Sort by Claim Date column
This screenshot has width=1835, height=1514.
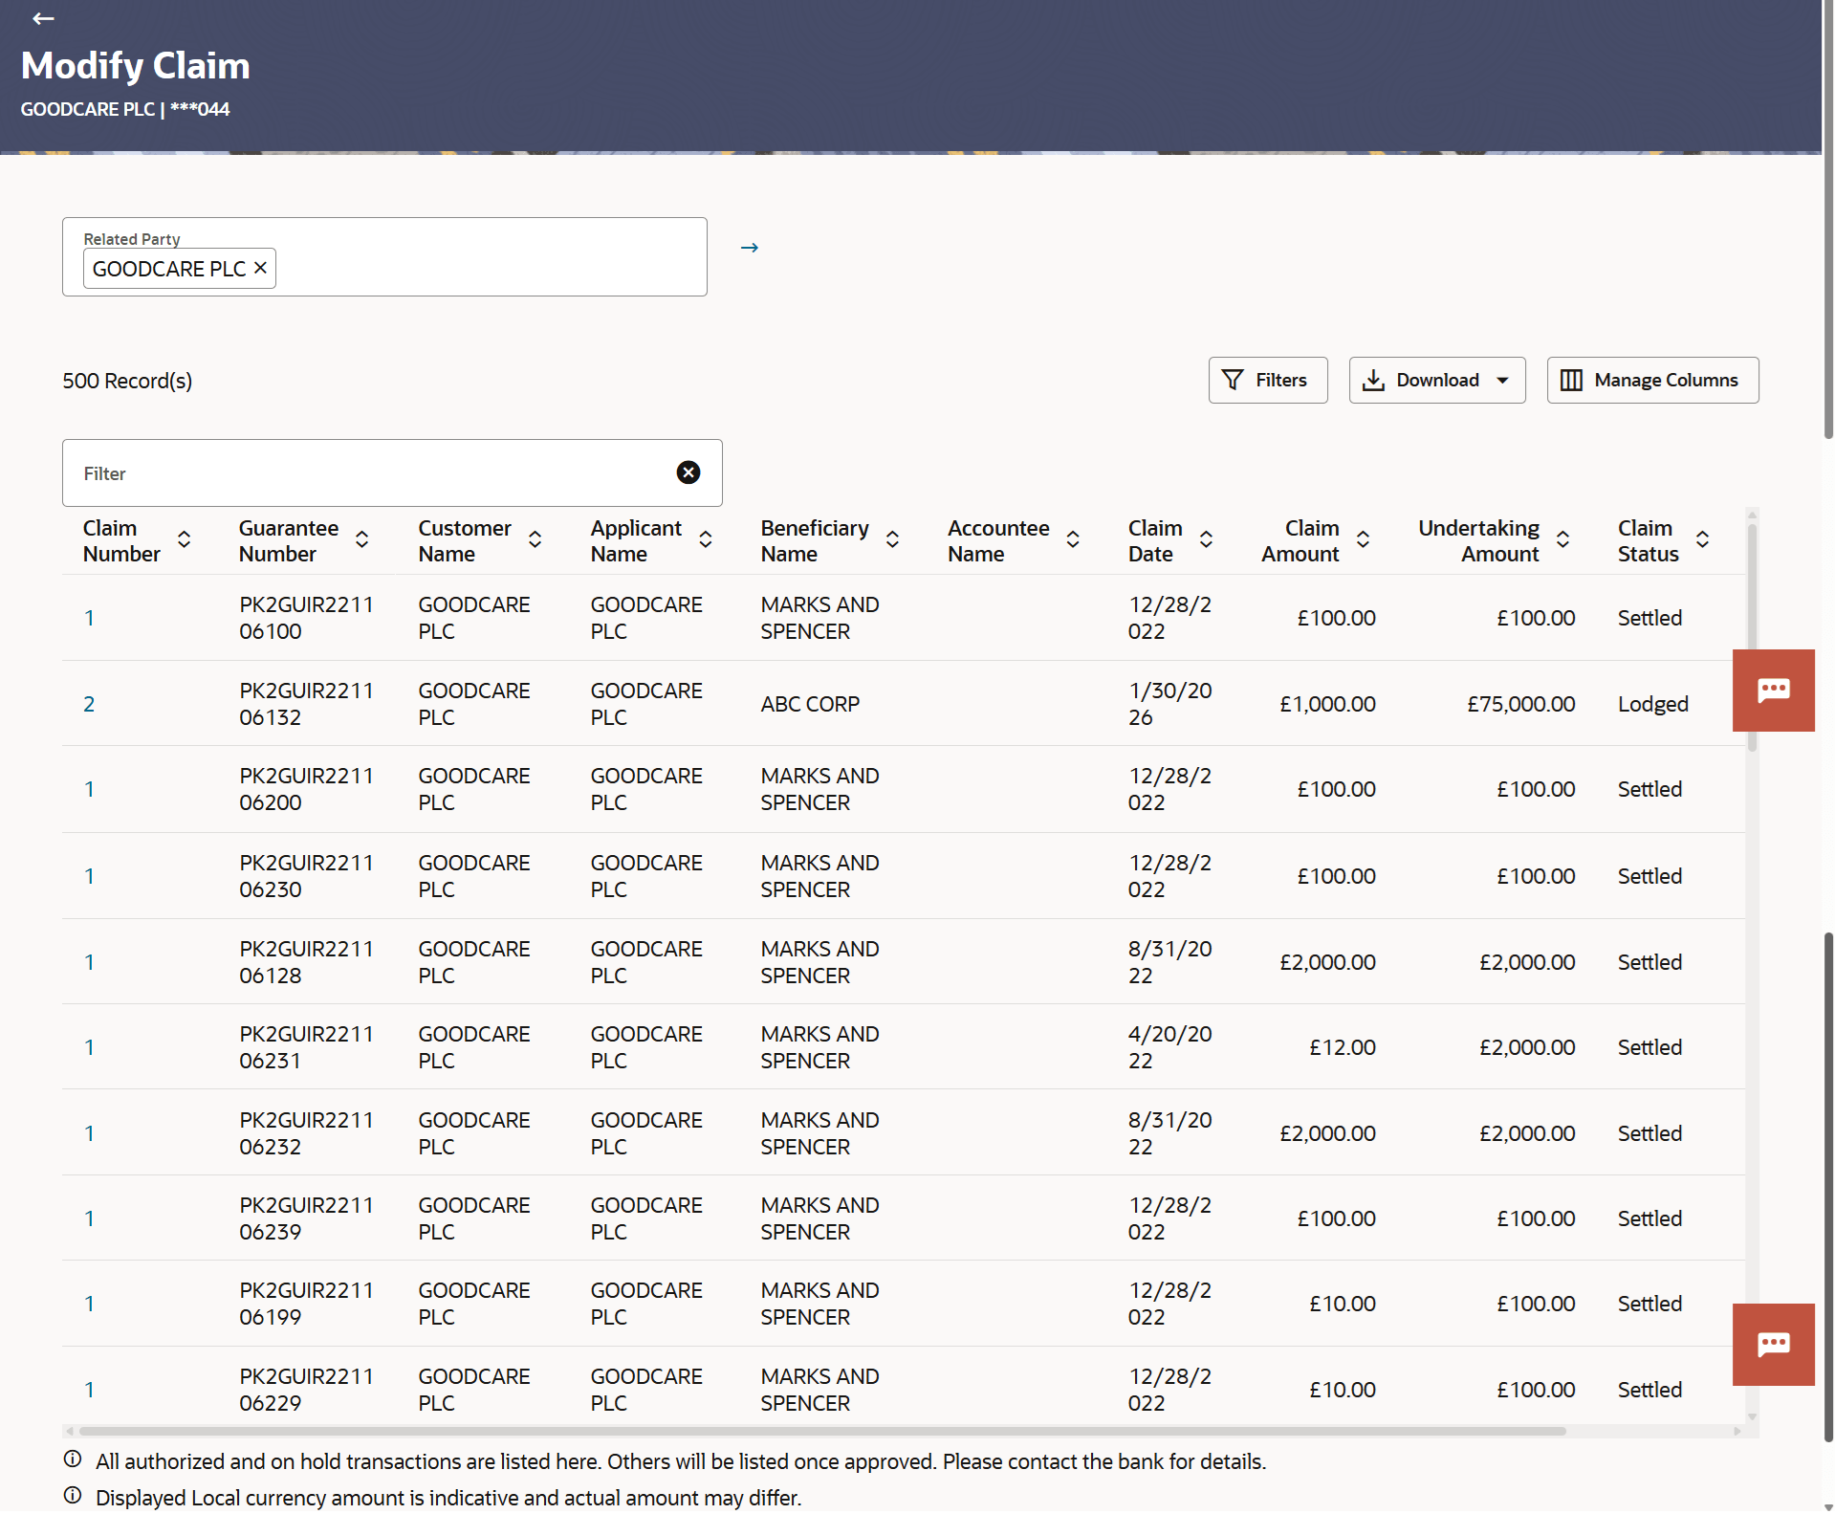[1206, 540]
